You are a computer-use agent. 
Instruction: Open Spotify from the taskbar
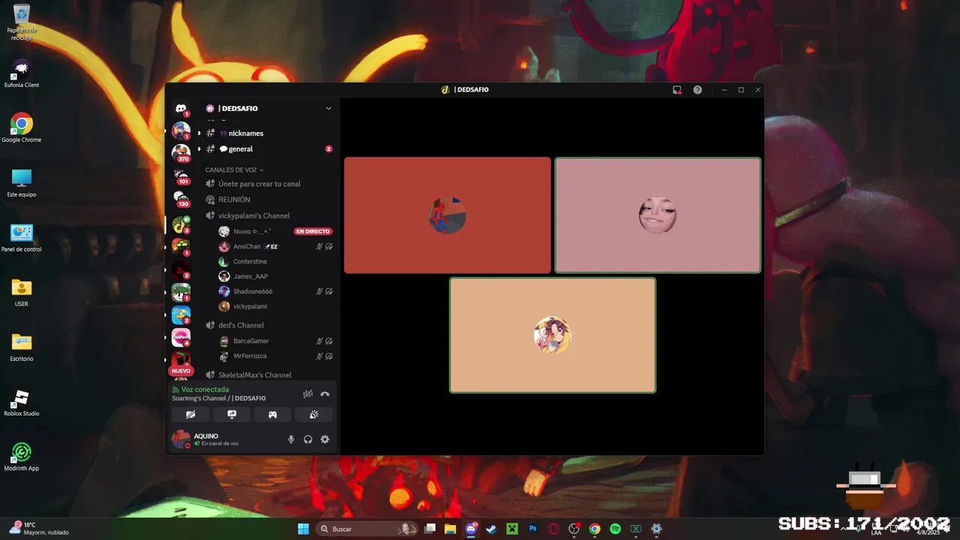tap(615, 529)
